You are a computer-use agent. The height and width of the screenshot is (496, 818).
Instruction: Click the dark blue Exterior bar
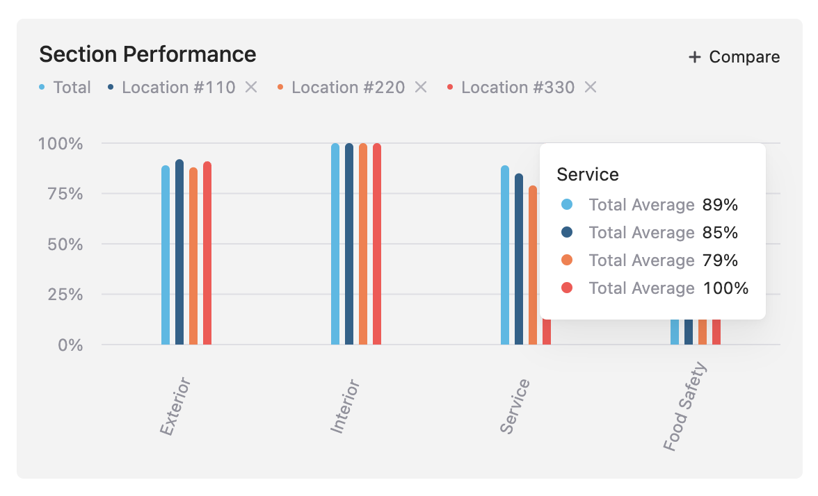point(179,254)
